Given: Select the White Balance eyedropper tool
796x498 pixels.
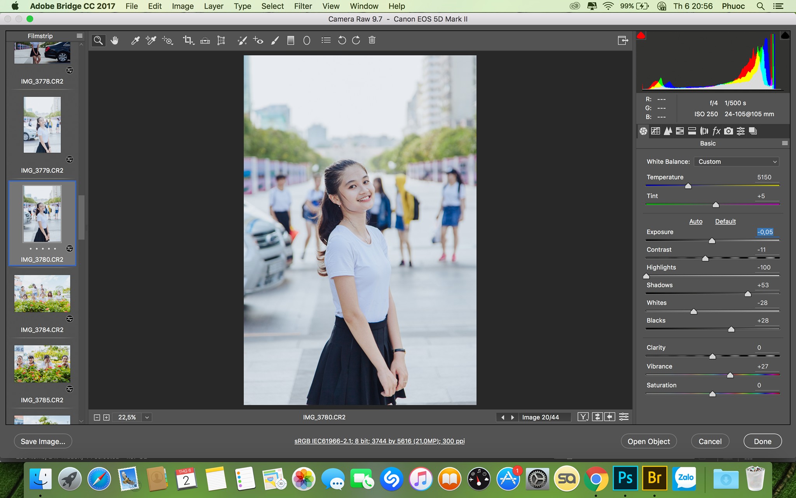Looking at the screenshot, I should tap(135, 40).
